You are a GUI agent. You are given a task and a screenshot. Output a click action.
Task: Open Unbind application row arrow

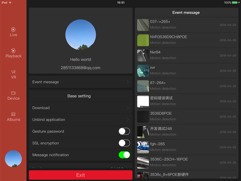click(128, 120)
